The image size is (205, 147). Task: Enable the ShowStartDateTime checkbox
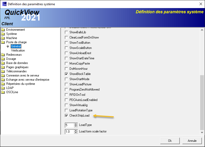pyautogui.click(x=66, y=58)
